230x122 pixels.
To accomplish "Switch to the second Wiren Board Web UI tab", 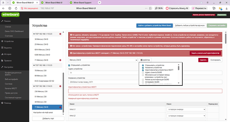I will 54,2.
